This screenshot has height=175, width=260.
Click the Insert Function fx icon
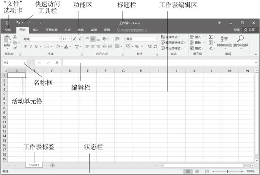[57, 63]
